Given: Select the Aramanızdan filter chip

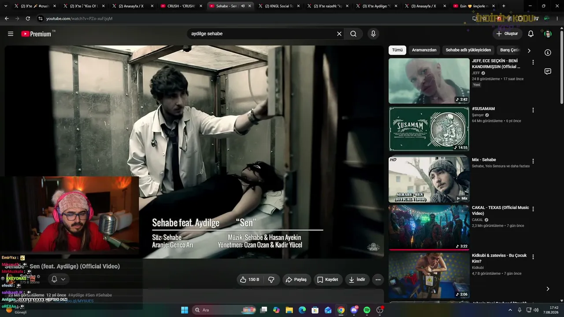Looking at the screenshot, I should 424,50.
